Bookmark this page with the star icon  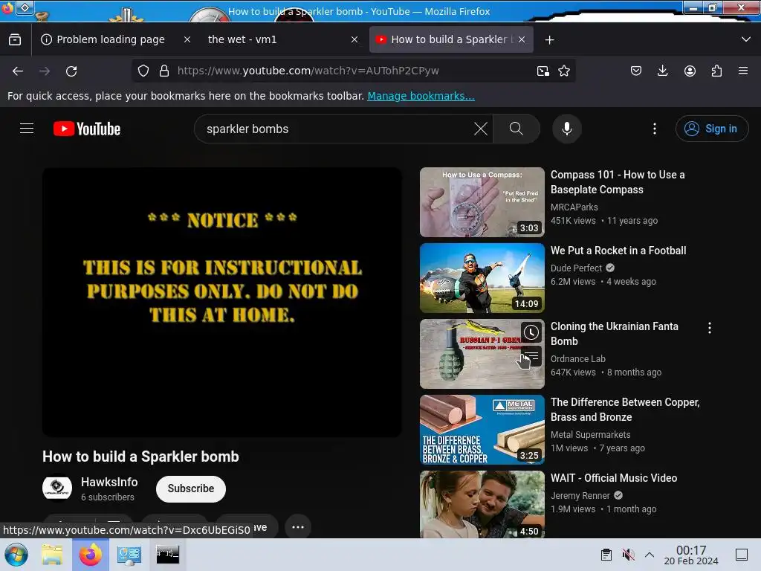pos(564,71)
